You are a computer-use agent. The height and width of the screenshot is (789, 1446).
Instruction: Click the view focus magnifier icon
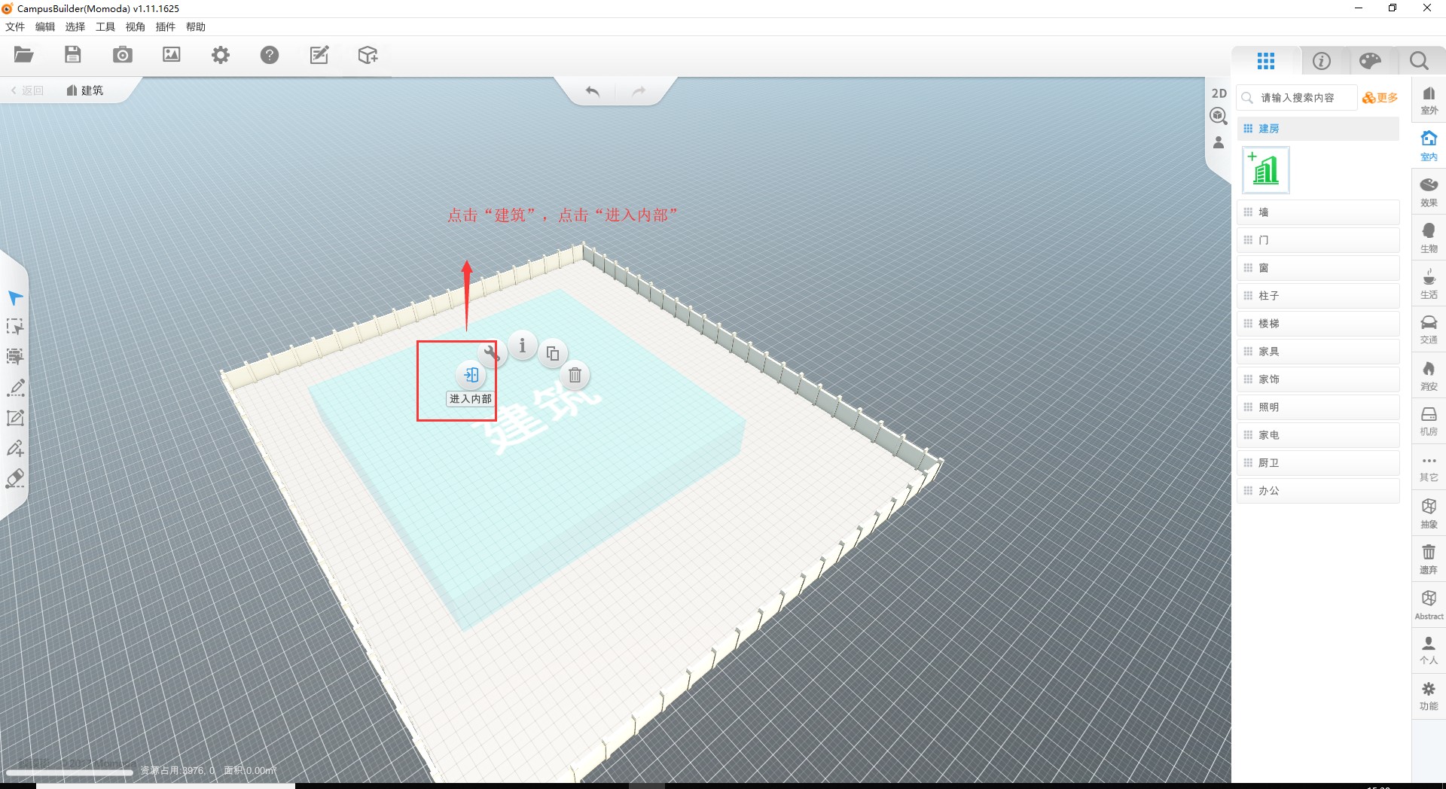[x=1219, y=116]
